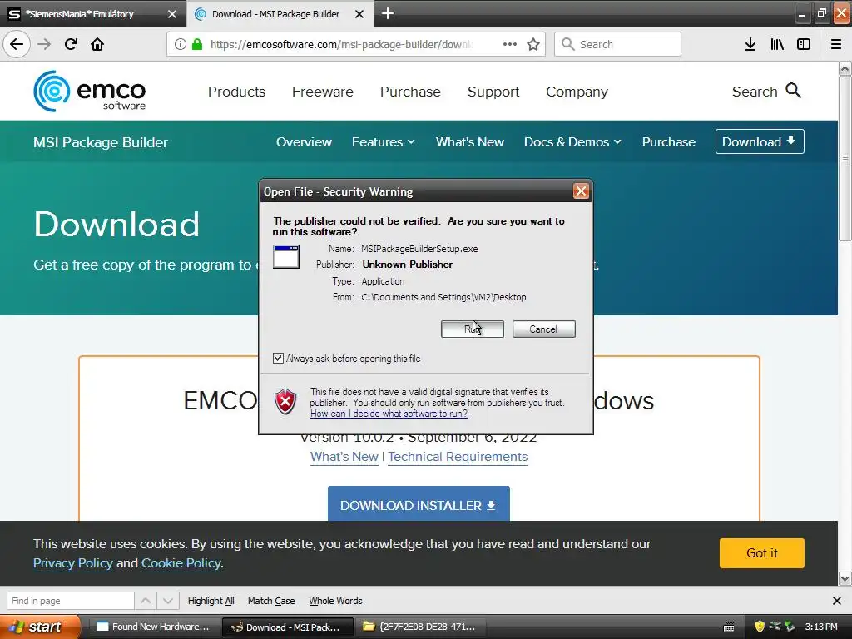Click the red shield warning icon

coord(285,402)
